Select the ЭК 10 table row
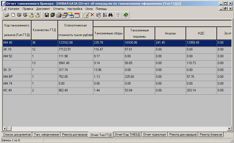Viewport: 234px width, 143px height. [16, 50]
